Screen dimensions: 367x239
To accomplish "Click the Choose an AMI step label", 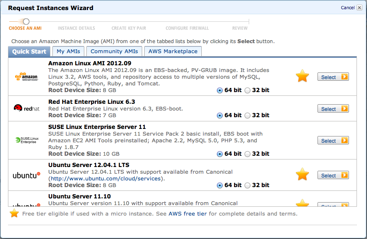I will 25,28.
